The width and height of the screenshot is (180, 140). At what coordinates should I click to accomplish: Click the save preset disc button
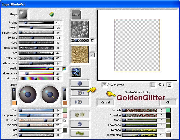click(80, 102)
